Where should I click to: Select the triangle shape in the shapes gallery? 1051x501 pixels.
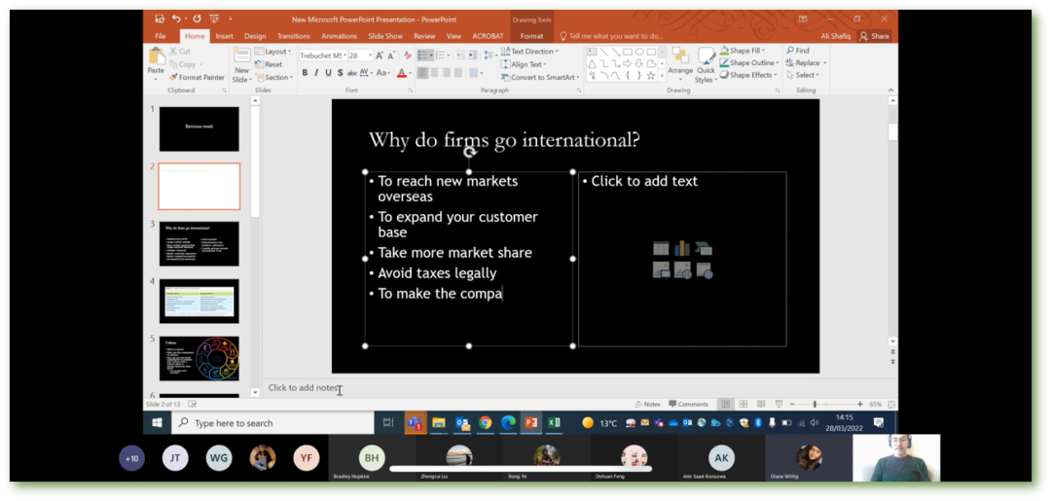point(592,63)
